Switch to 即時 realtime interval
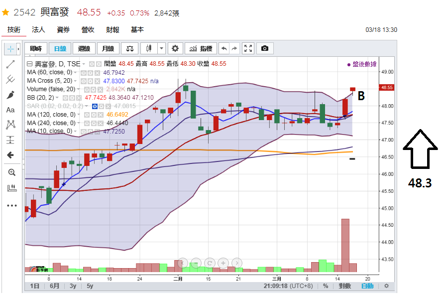Screen dimensions: 448x299 [x=36, y=48]
